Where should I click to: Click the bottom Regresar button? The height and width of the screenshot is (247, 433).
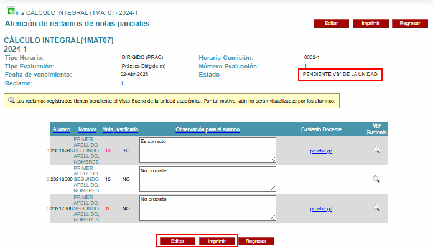256,241
